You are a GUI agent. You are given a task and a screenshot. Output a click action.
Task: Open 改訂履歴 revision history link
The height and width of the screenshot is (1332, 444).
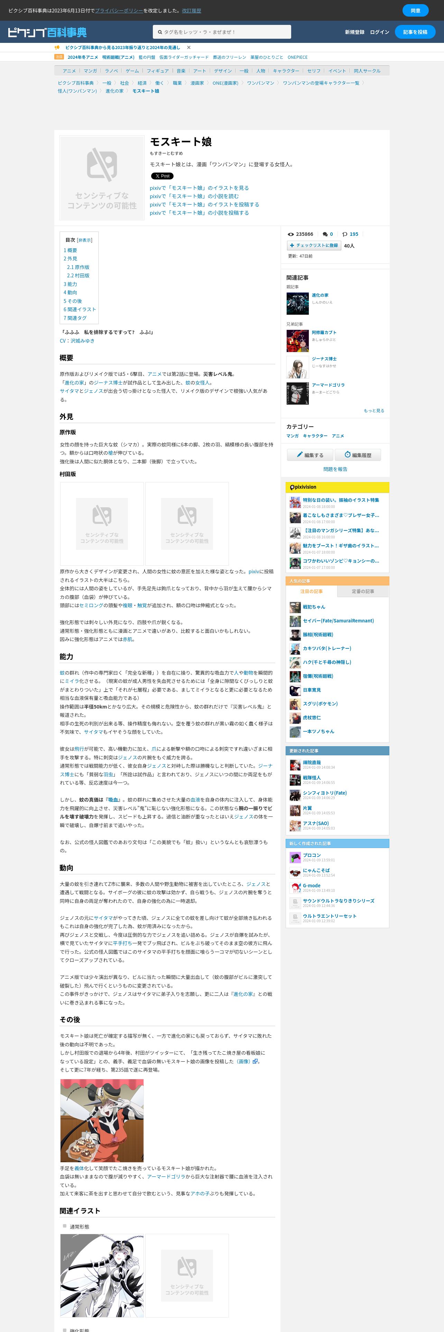191,10
